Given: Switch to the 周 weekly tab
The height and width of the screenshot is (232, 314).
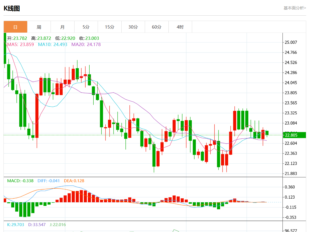Looking at the screenshot, I should (x=39, y=27).
